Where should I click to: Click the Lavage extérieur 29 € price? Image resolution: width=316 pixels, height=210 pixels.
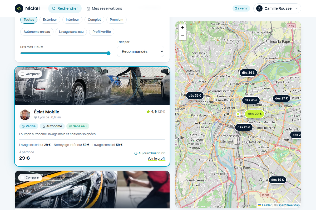(35, 145)
